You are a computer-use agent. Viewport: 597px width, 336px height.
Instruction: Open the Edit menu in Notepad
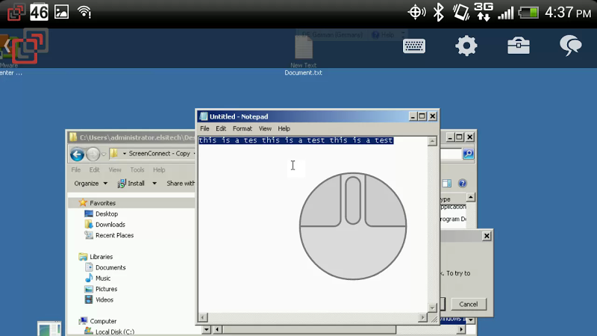click(221, 128)
